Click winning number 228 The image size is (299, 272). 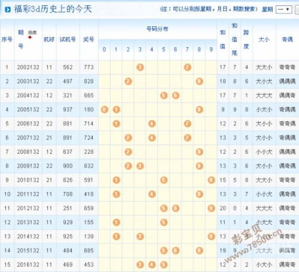pos(89,152)
